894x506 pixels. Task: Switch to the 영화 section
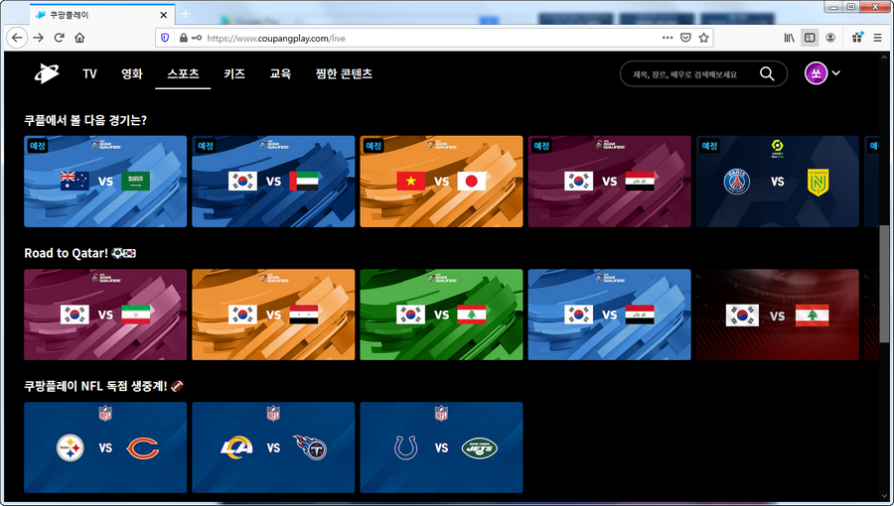[x=132, y=74]
